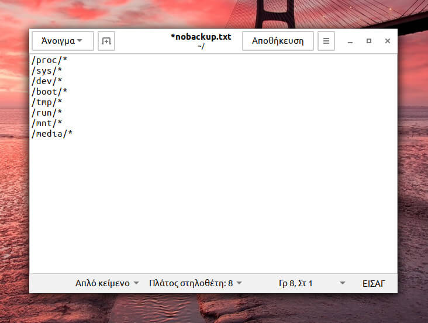Minimize the gedit window
428x323 pixels.
tap(350, 41)
